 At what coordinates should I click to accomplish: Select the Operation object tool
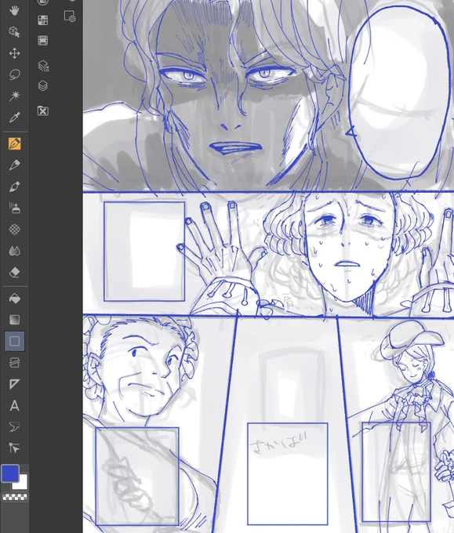14,32
